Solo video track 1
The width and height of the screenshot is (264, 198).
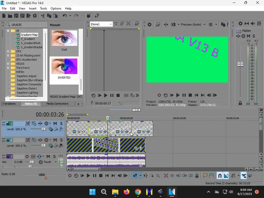[61, 123]
